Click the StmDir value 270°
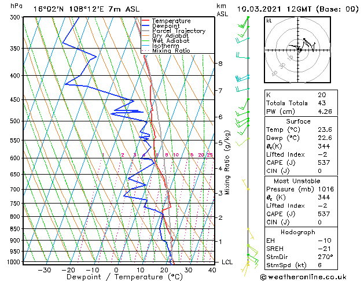 tap(325, 257)
